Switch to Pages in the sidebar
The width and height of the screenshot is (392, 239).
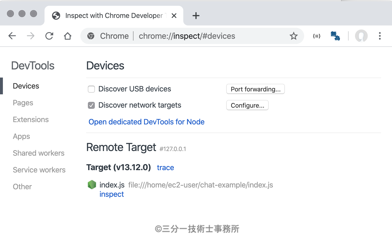tap(23, 103)
